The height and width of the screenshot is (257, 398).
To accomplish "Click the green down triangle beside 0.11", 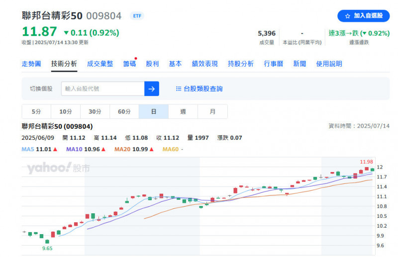I will point(66,33).
